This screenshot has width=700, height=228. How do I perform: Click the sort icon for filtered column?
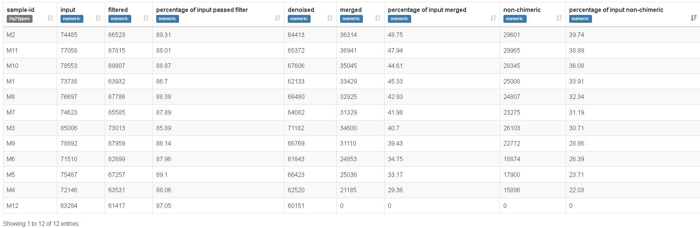(146, 18)
